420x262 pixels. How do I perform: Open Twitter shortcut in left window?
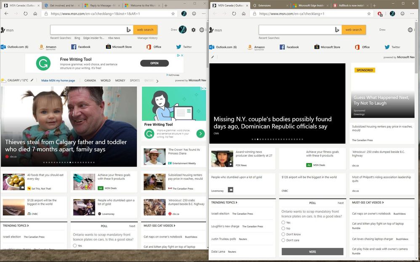point(184,47)
